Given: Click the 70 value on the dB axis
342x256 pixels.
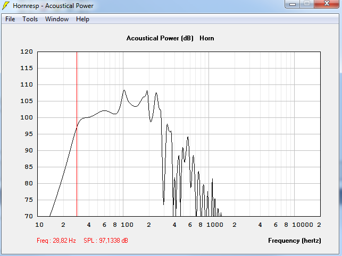Looking at the screenshot, I should [x=29, y=216].
